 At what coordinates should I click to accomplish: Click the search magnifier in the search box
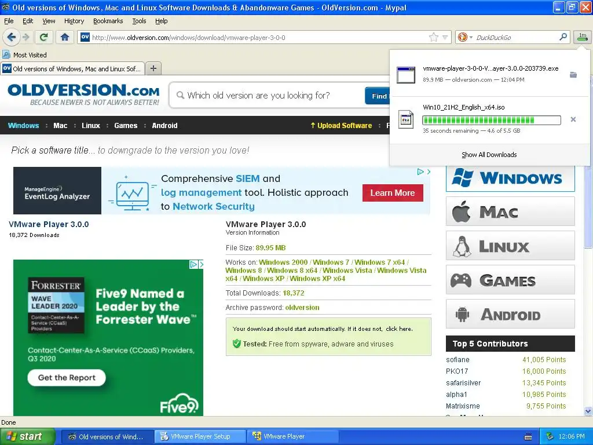click(563, 37)
